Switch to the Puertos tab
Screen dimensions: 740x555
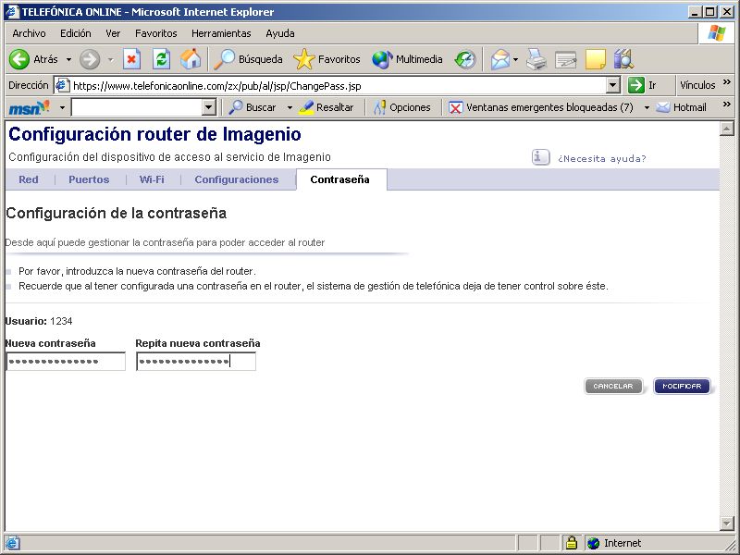89,179
